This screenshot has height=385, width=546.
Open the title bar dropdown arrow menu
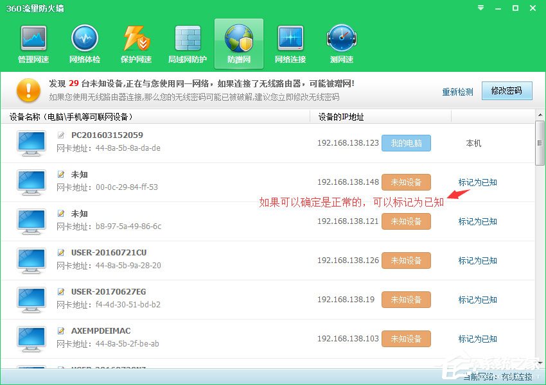tap(480, 8)
